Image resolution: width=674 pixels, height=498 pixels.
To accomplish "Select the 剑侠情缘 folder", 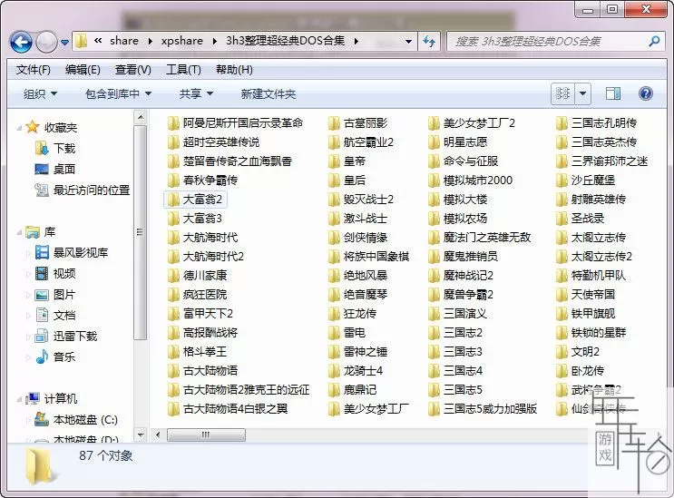I will pyautogui.click(x=357, y=237).
